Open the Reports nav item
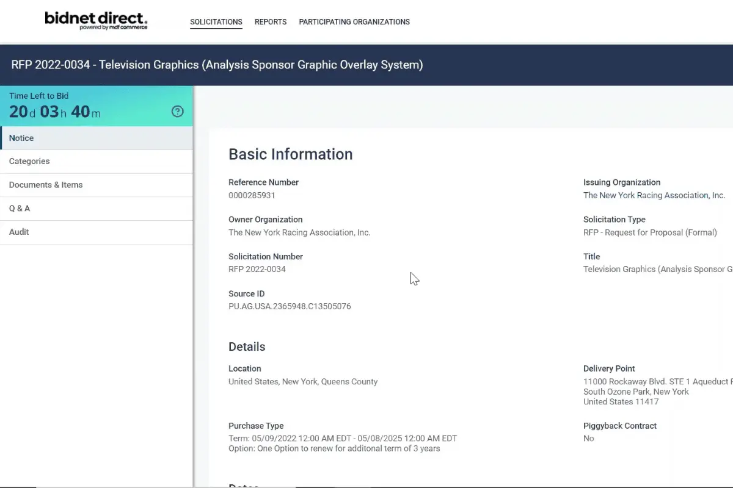The height and width of the screenshot is (488, 733). 271,22
